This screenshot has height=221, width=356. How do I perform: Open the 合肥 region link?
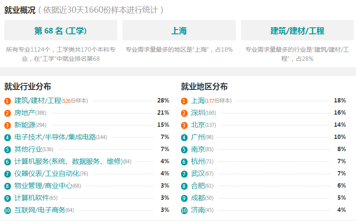(x=198, y=185)
